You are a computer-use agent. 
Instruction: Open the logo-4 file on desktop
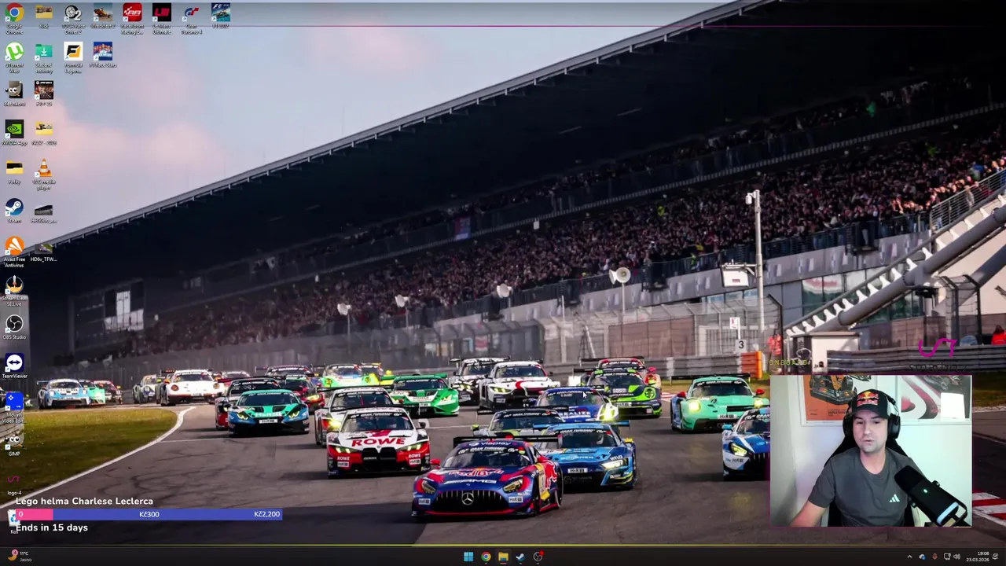(x=14, y=483)
